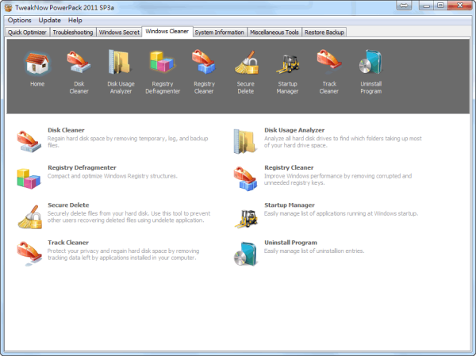This screenshot has height=356, width=476.
Task: Open Disk Cleaner from the icon toolbar
Action: click(x=79, y=63)
